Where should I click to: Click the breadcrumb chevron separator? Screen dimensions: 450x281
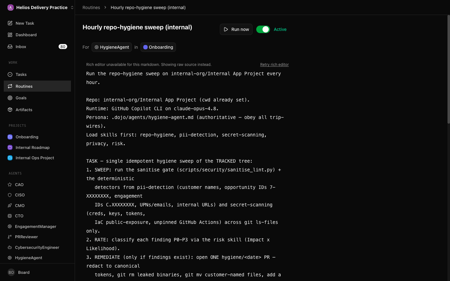tap(105, 7)
